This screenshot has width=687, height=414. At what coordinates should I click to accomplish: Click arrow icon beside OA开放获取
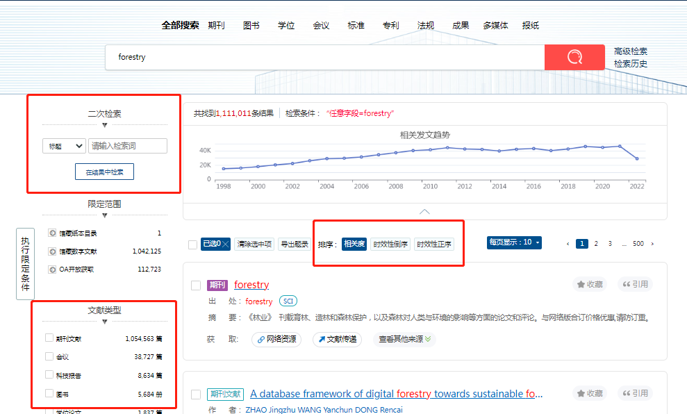coord(52,269)
